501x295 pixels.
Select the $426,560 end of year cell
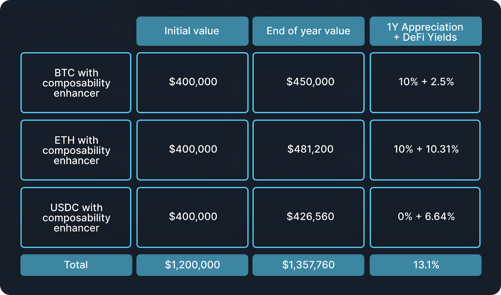pyautogui.click(x=308, y=217)
